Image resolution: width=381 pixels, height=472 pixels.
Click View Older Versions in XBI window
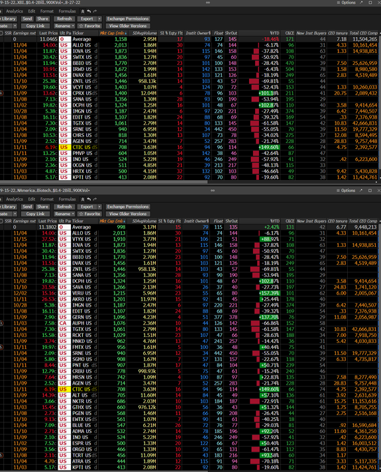pos(128,26)
